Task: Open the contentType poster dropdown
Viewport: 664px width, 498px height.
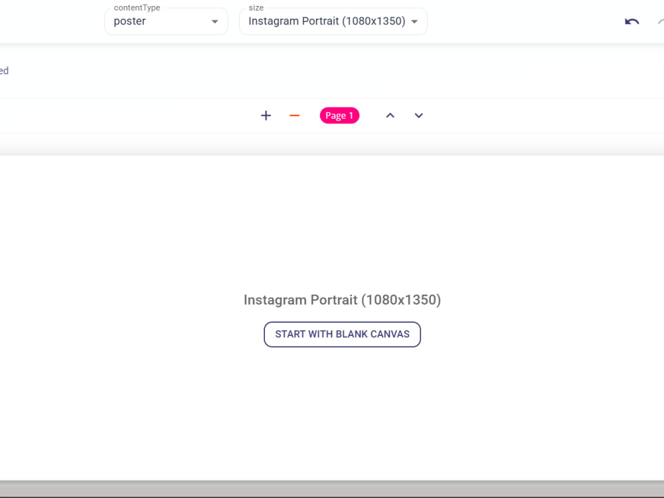Action: [x=166, y=21]
